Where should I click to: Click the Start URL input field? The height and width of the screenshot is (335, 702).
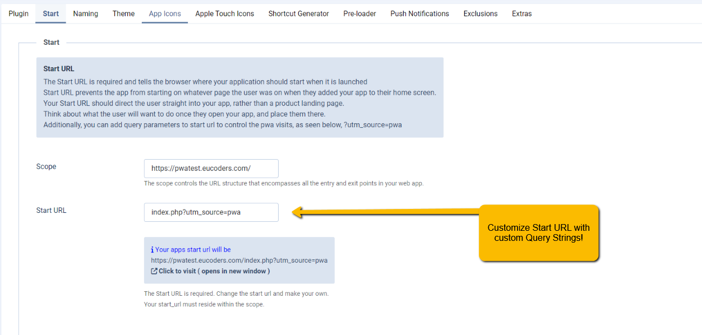pos(211,212)
